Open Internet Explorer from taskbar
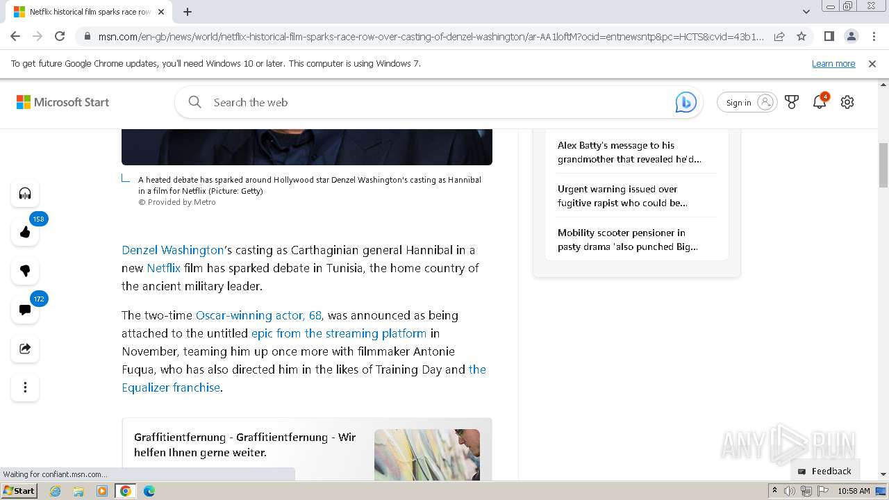 (56, 491)
